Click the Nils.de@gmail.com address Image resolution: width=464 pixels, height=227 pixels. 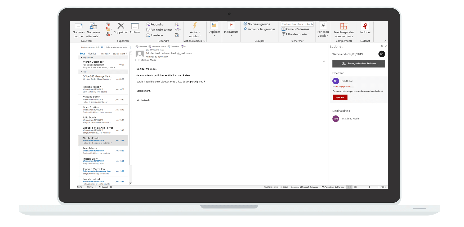coord(343,86)
